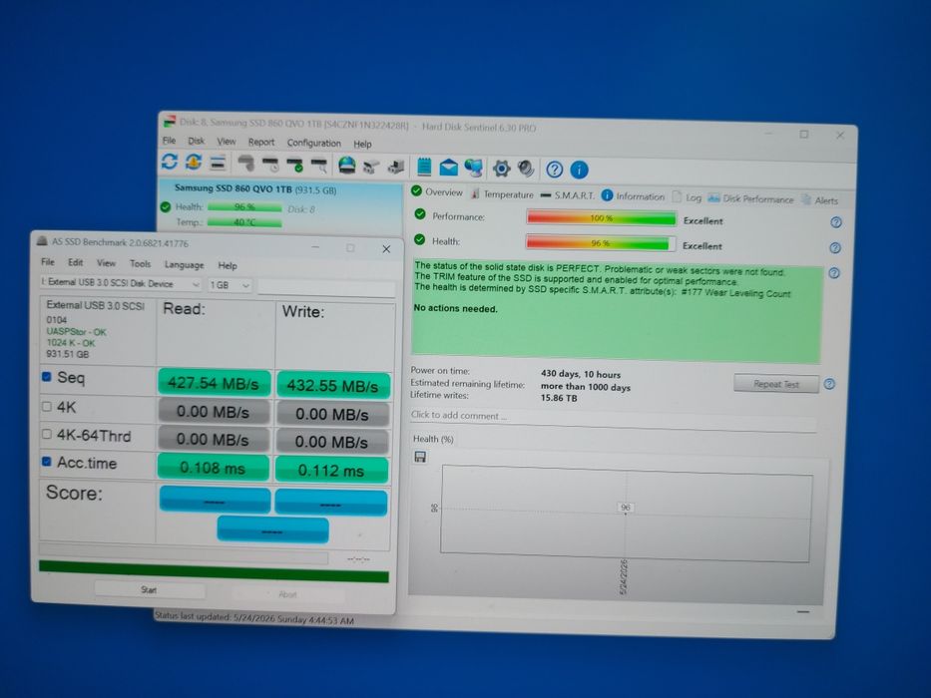Open Report menu in Hard Disk Sentinel

coord(261,143)
